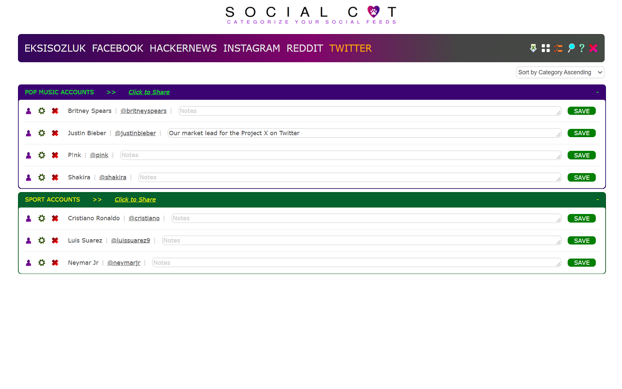The image size is (622, 389).
Task: Switch to the INSTAGRAM tab
Action: tap(252, 48)
